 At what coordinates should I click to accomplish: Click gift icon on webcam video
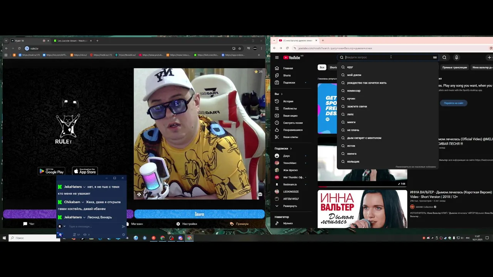pos(260,194)
